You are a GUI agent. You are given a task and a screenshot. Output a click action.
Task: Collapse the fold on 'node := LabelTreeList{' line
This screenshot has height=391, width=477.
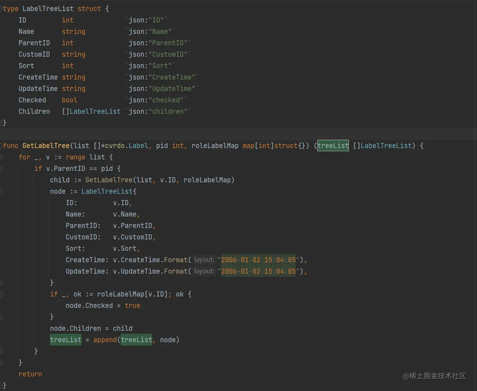pos(1,191)
